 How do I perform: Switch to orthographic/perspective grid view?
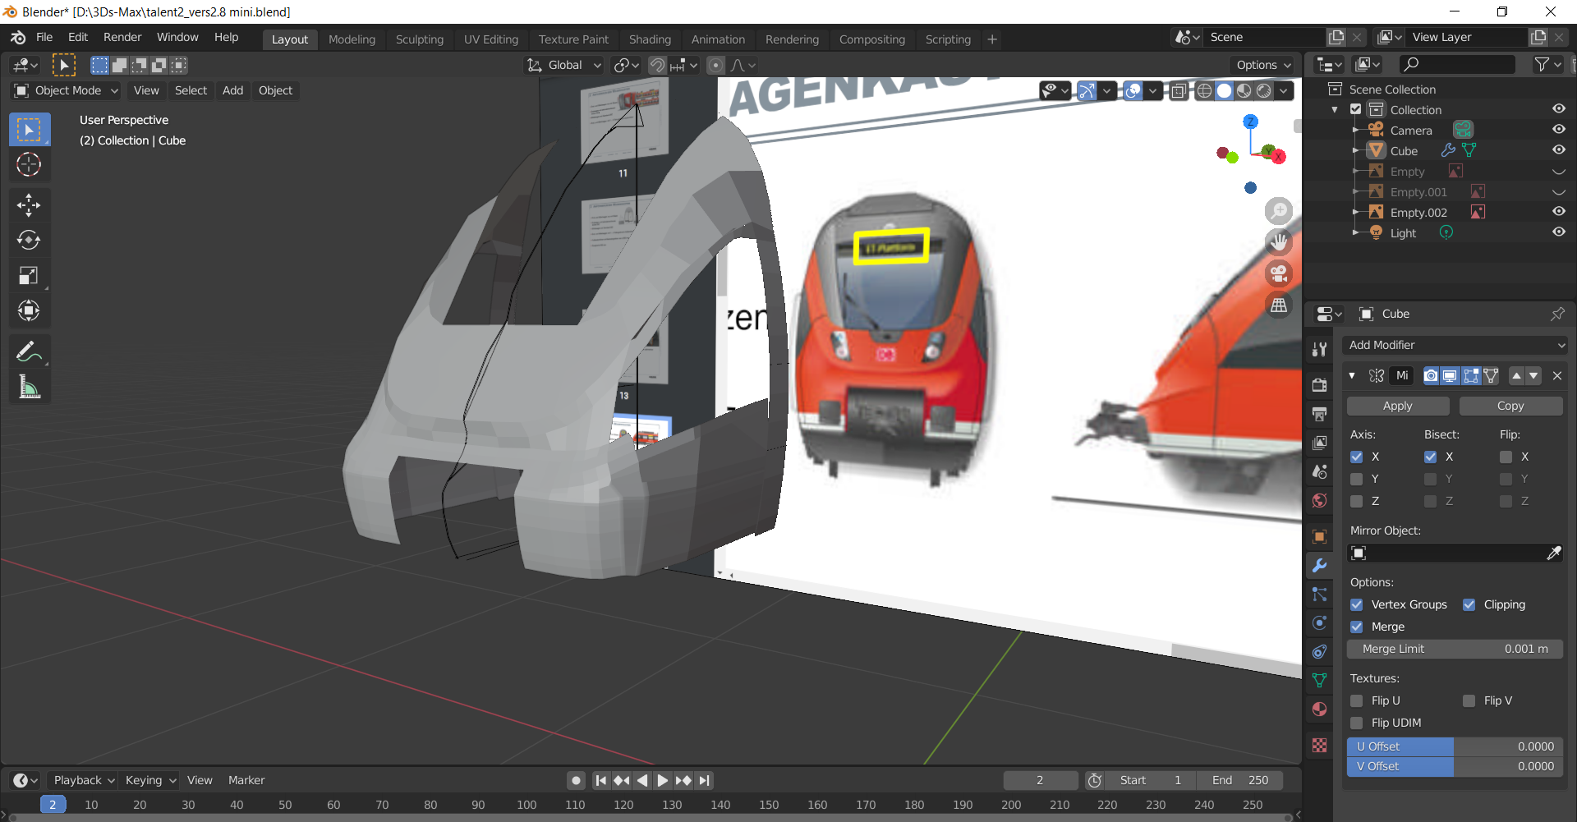click(x=1278, y=305)
